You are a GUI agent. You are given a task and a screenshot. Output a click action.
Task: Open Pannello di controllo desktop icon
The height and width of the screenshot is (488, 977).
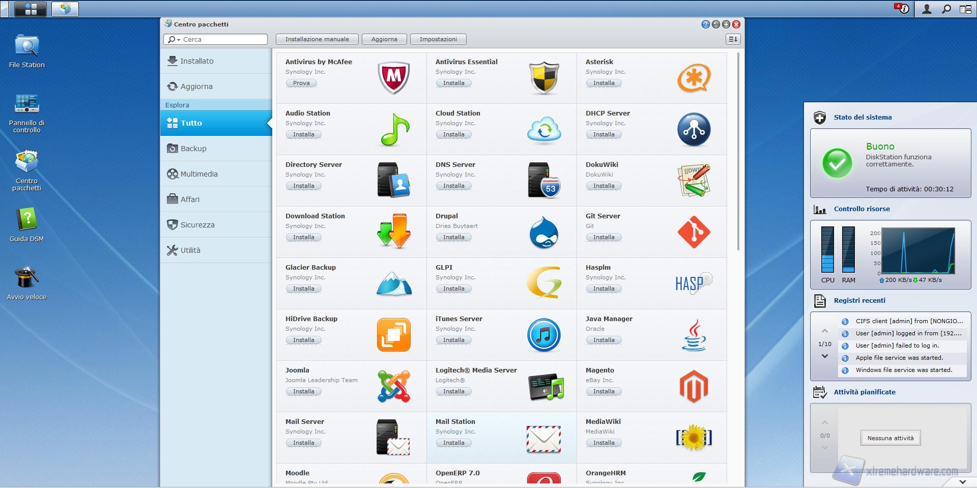point(26,104)
